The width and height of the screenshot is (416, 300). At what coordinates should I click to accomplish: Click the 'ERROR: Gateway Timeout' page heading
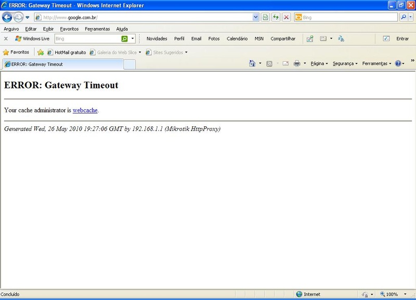point(61,85)
